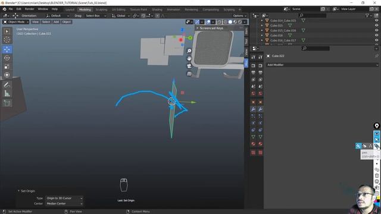Activate the 3D Cursor tool
381x214 pixels.
point(7,40)
